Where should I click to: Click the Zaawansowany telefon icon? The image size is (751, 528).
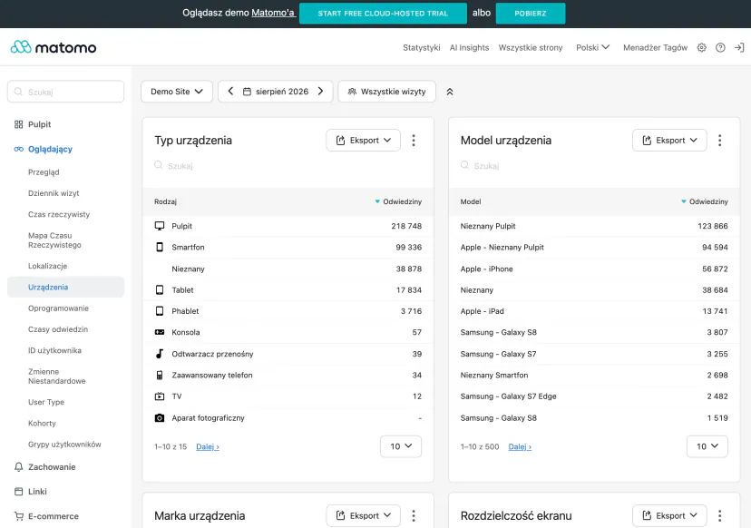coord(160,376)
